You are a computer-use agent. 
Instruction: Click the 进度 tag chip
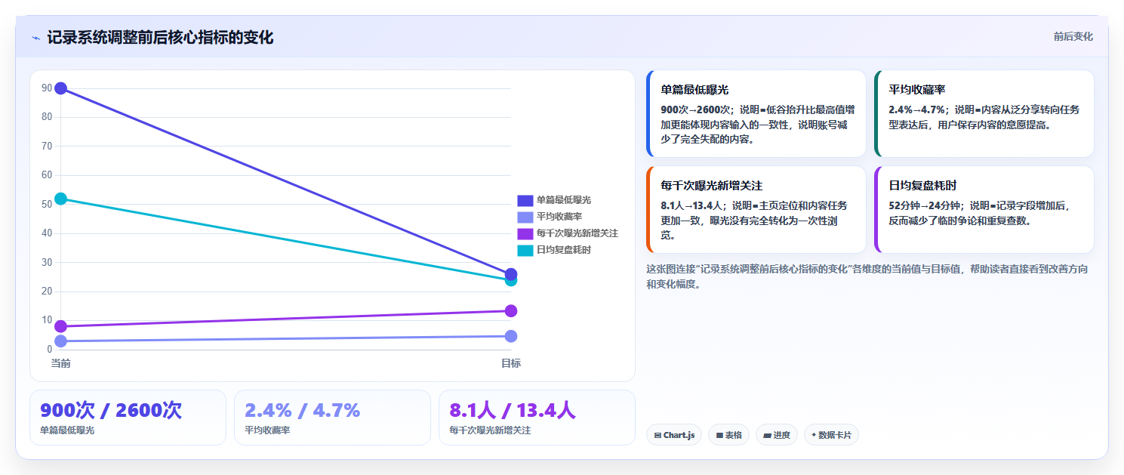[x=777, y=435]
